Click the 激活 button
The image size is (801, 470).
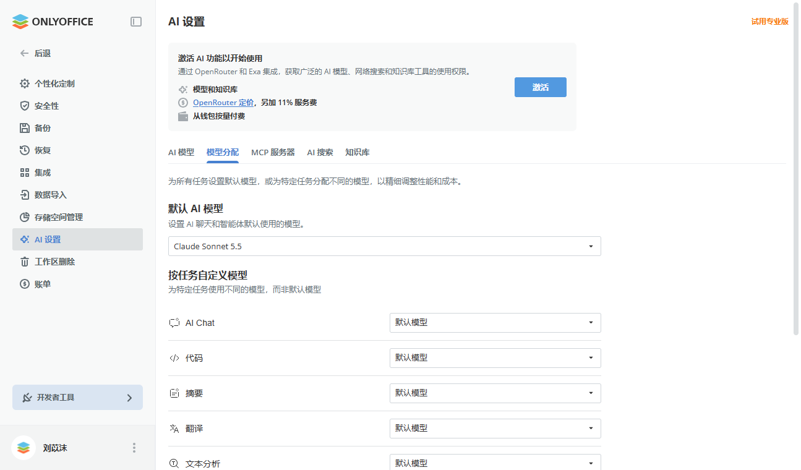[541, 87]
